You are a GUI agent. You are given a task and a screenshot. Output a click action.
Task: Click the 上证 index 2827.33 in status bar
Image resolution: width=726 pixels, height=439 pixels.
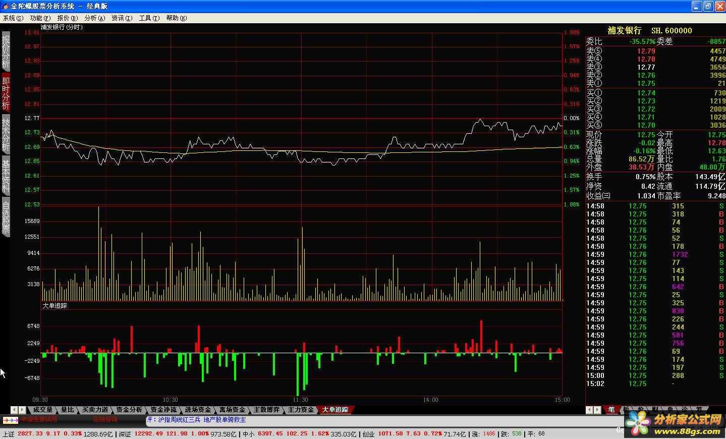(30, 434)
